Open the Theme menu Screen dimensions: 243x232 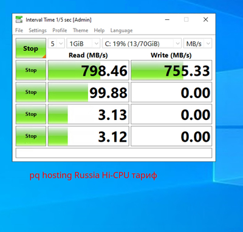pyautogui.click(x=81, y=30)
